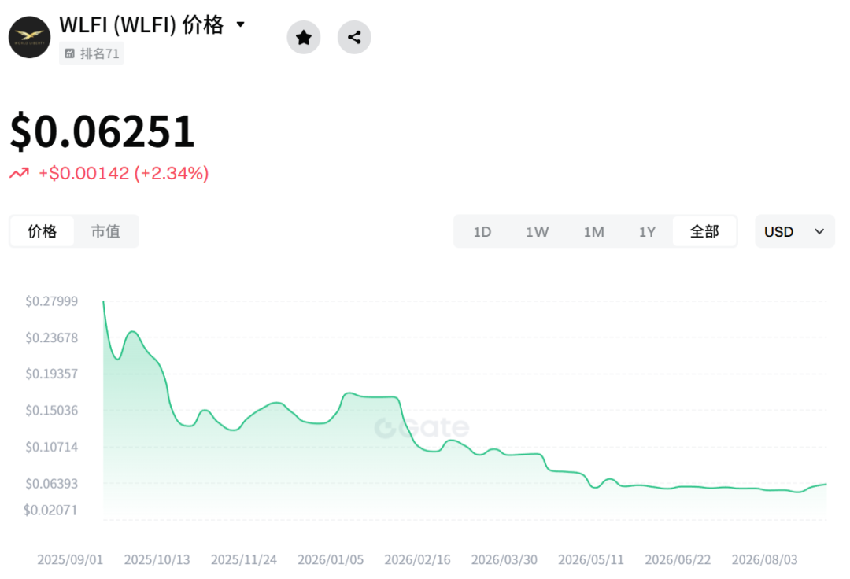Click the 2026/06/22 date label
This screenshot has width=850, height=579.
click(678, 559)
